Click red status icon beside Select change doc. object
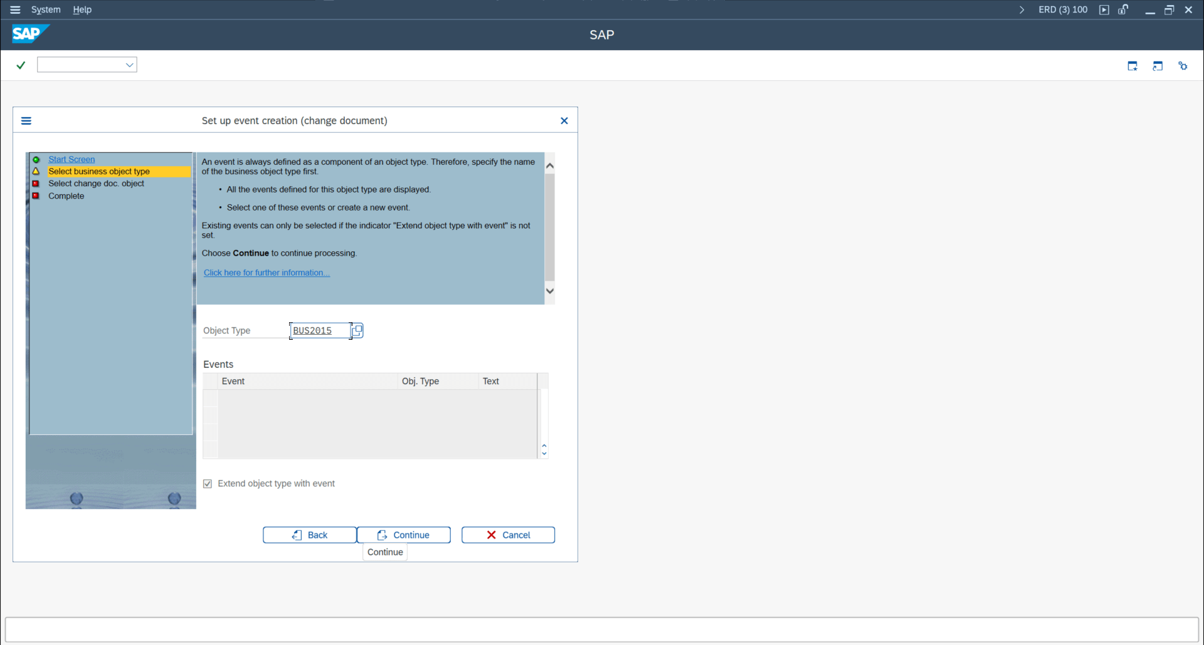 (x=36, y=184)
